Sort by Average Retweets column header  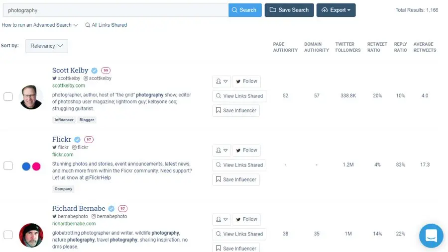click(x=425, y=47)
